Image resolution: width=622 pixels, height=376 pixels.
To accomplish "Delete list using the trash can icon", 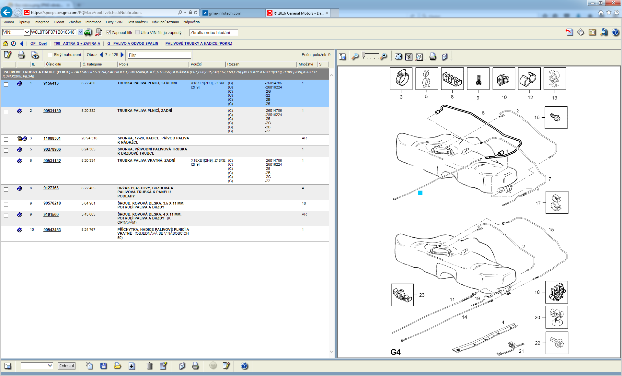I will point(149,366).
